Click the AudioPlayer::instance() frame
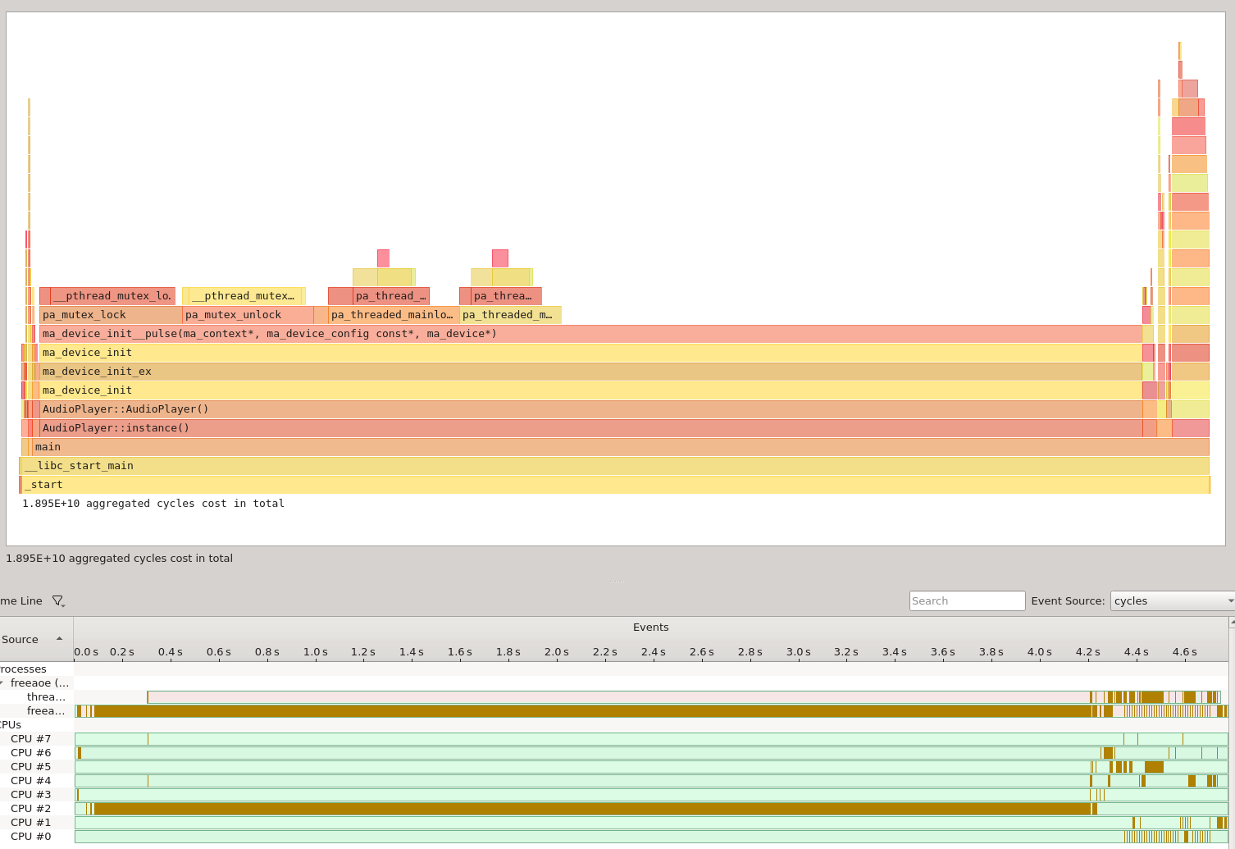 pos(328,427)
